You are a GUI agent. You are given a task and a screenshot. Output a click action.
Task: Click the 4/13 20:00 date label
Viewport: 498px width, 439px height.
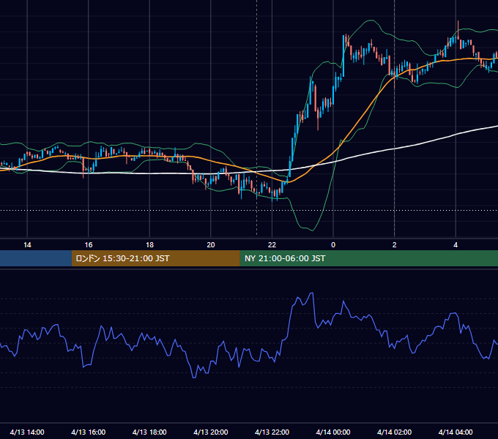click(211, 432)
